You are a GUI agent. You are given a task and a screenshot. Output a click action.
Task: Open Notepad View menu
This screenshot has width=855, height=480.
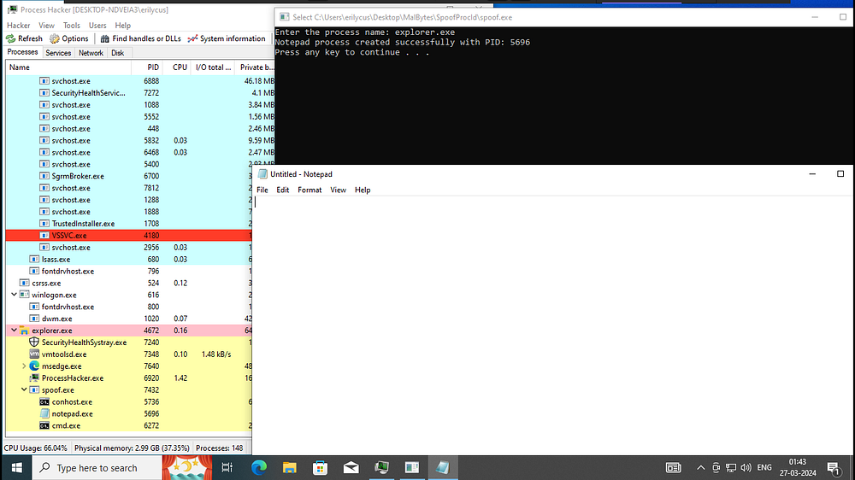[x=338, y=190]
